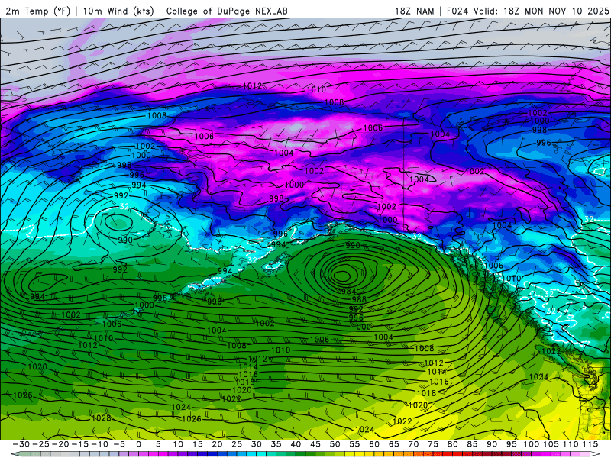
Task: Click the 105 value on the temperature scale
Action: [551, 444]
